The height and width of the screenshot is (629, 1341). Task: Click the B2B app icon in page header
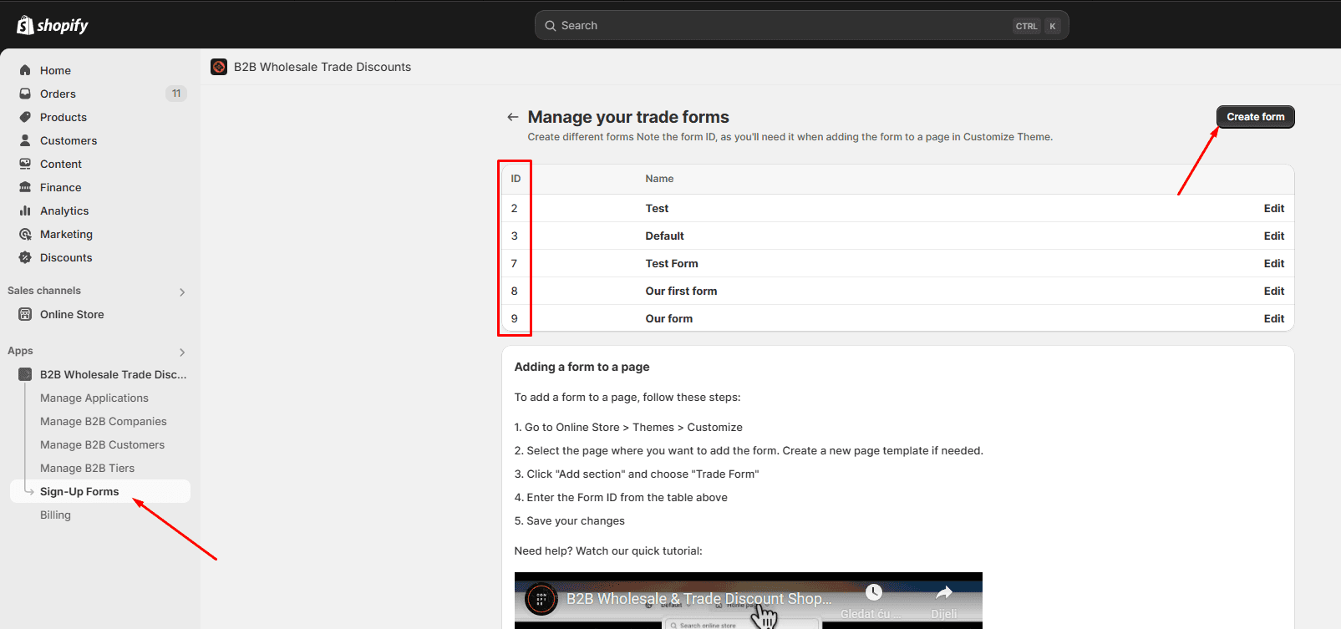[219, 67]
